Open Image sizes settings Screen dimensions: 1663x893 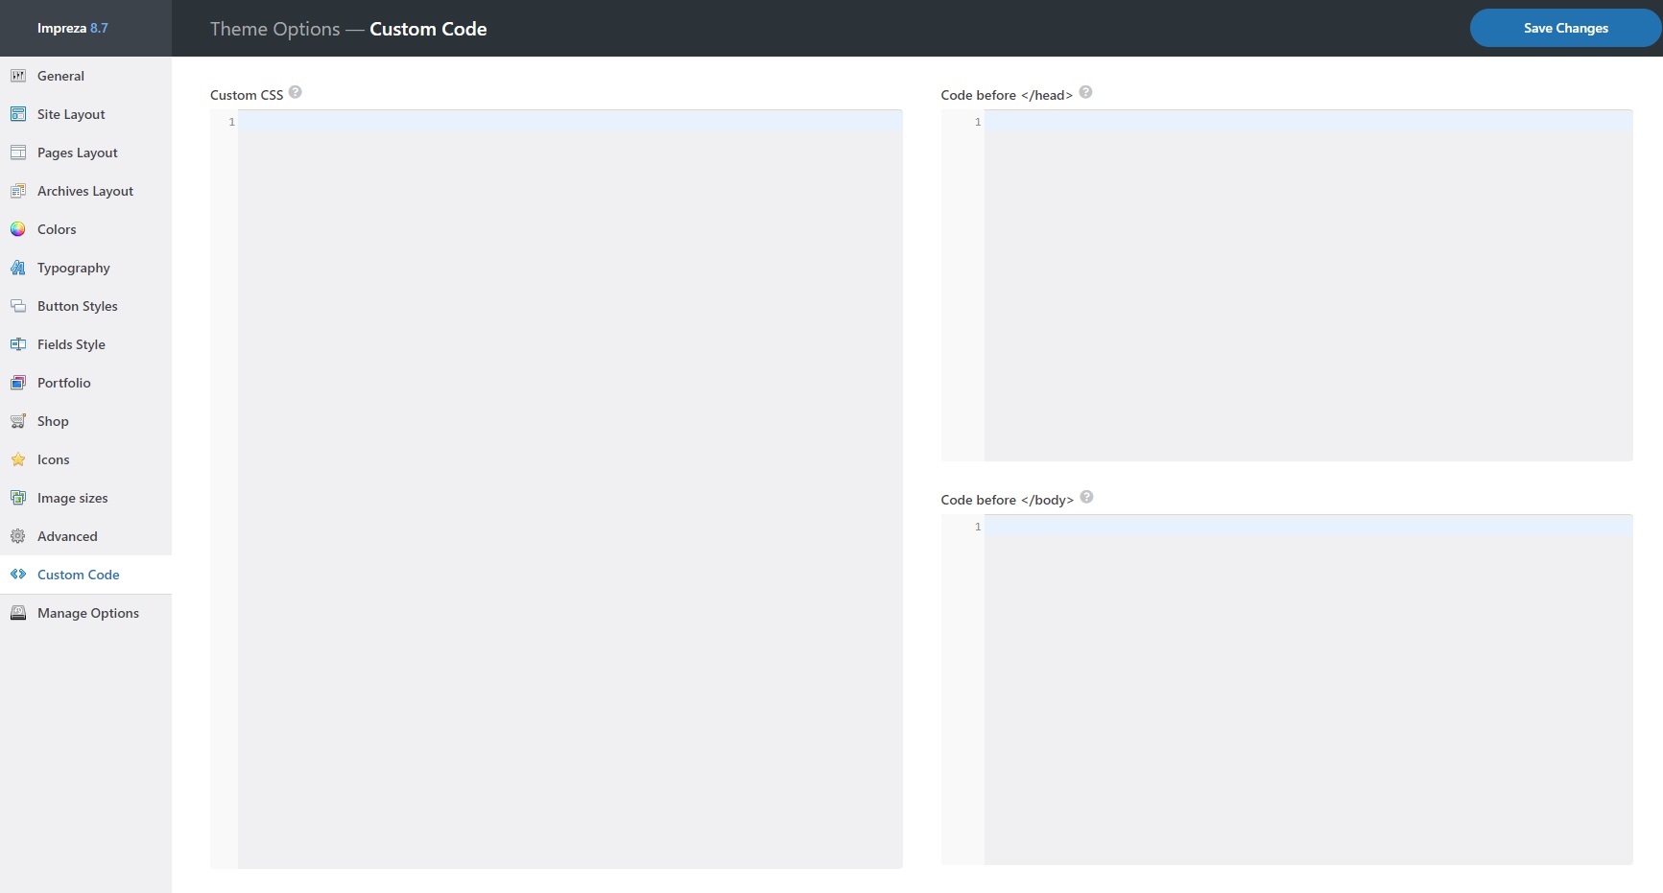(x=85, y=498)
